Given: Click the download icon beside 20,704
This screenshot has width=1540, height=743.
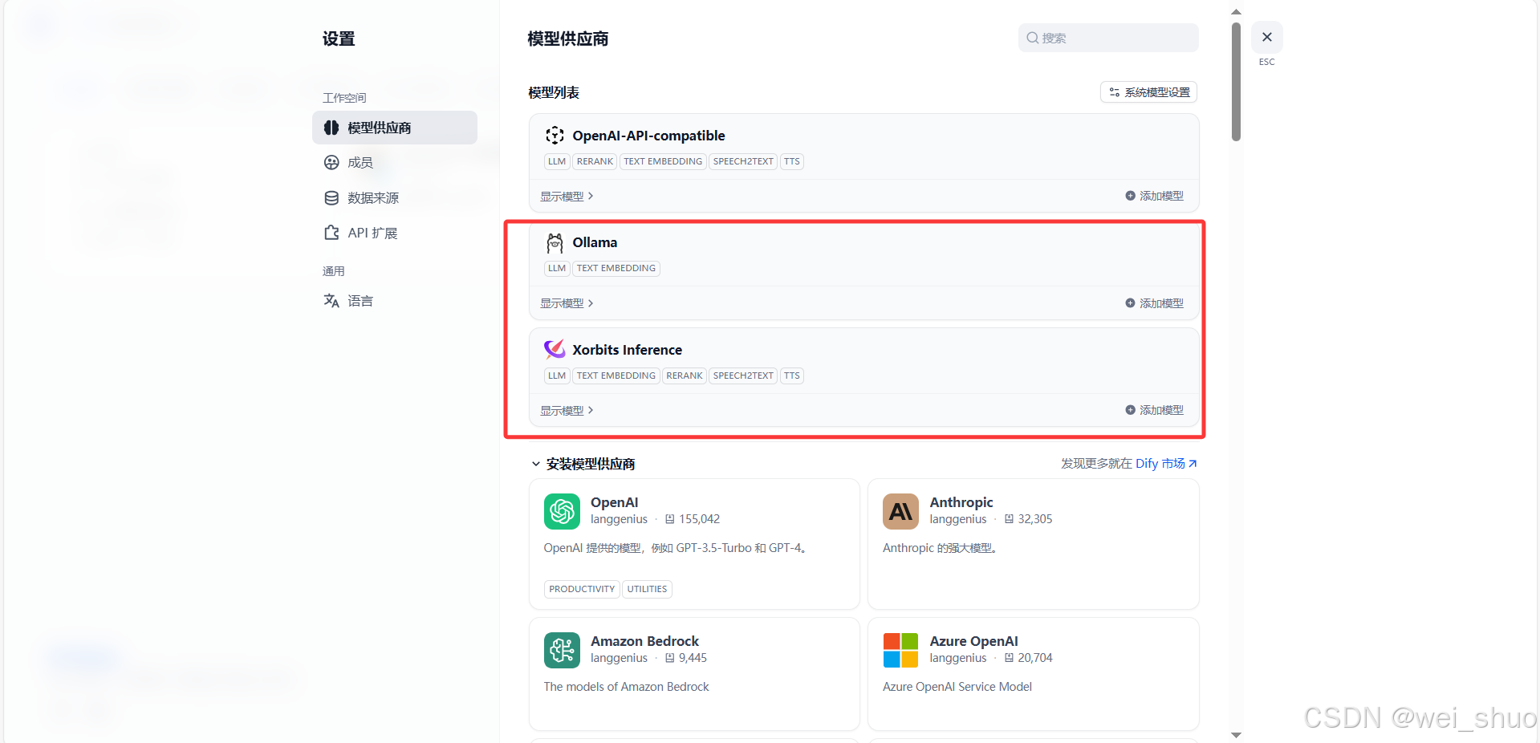Looking at the screenshot, I should click(x=1009, y=658).
